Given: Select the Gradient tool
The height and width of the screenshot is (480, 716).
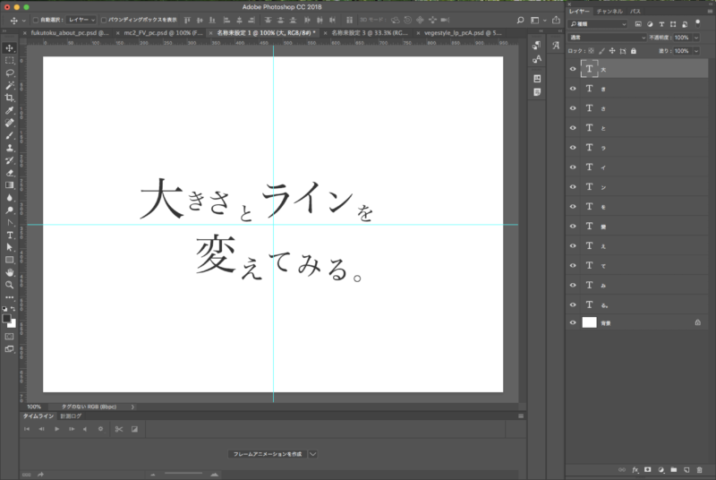Looking at the screenshot, I should 10,185.
